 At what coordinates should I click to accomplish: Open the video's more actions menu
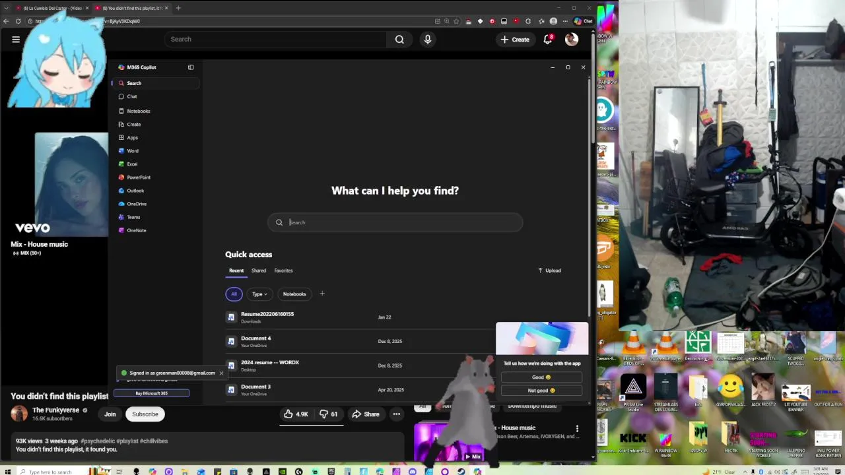pos(397,414)
